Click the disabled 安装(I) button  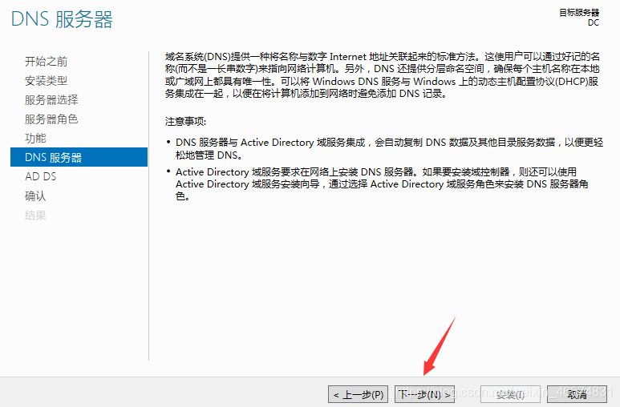[x=510, y=394]
